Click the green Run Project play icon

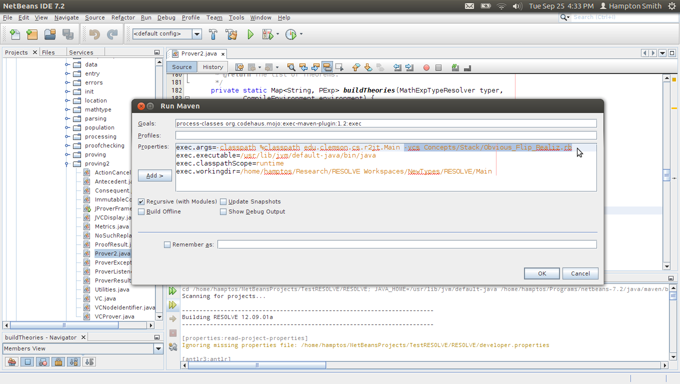250,34
